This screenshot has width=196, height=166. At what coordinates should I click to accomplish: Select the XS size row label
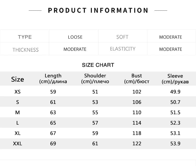(18, 92)
